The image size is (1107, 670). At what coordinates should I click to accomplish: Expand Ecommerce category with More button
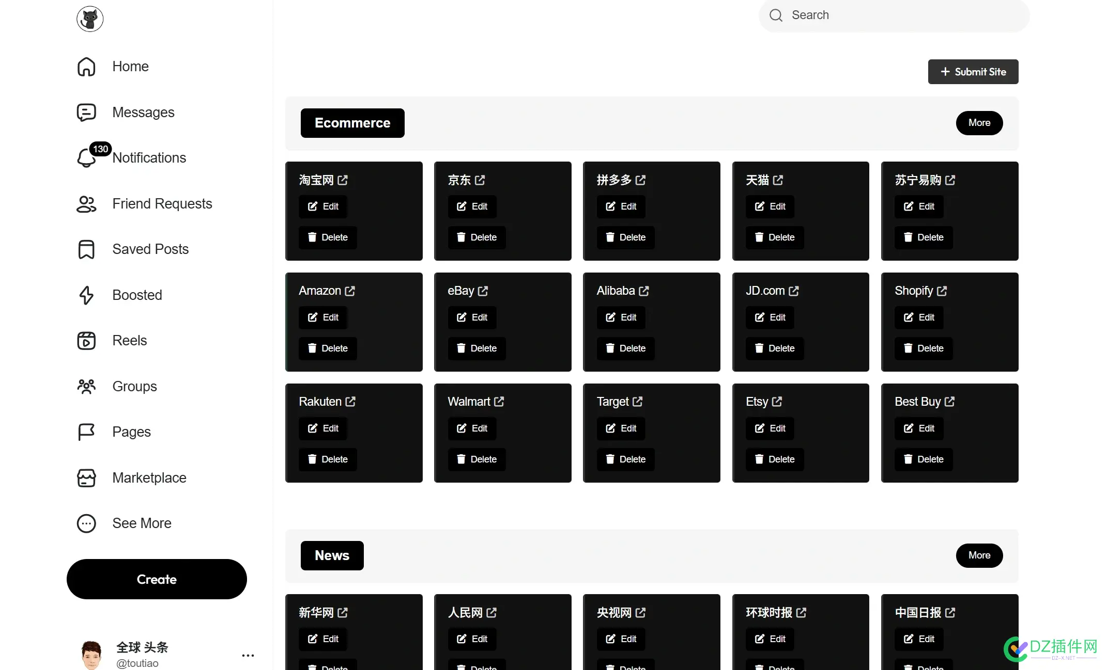[979, 123]
